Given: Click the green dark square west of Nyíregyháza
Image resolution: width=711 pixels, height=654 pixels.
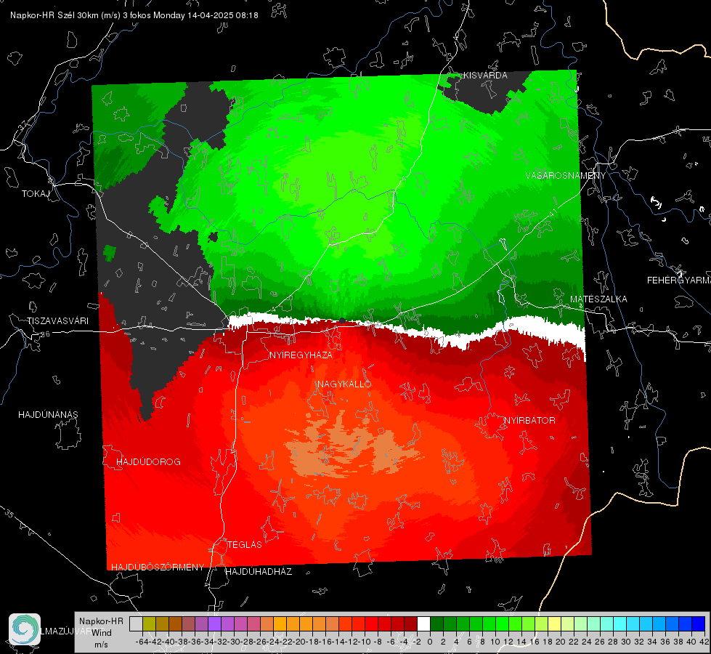Looking at the screenshot, I should click(x=109, y=252).
